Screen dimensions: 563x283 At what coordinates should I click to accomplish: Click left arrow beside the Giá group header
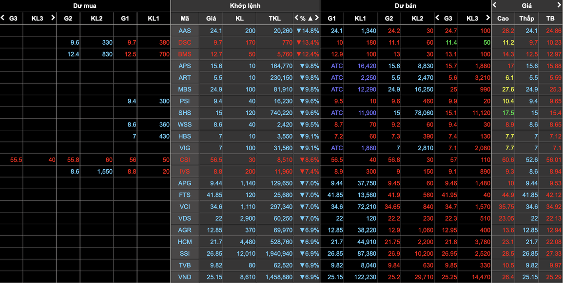point(495,5)
